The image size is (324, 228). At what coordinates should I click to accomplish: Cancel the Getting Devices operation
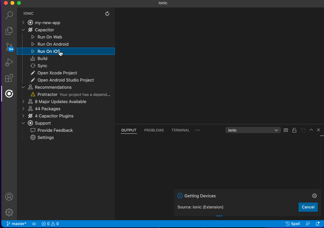[308, 207]
